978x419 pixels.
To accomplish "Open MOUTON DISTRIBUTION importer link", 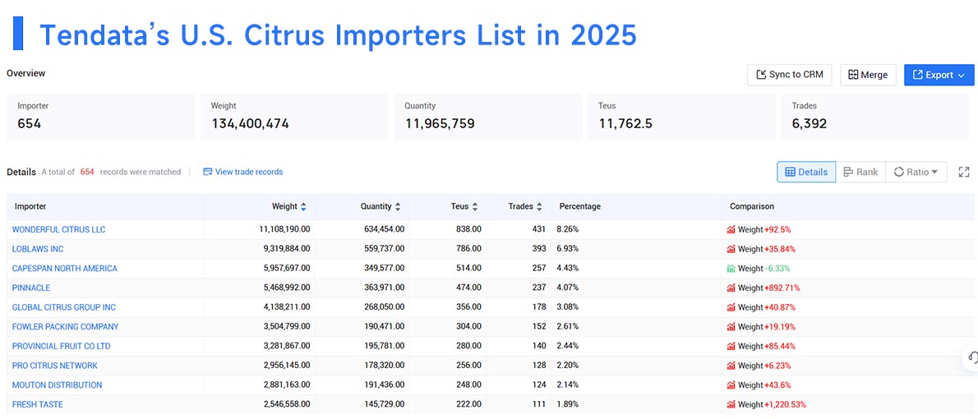I will tap(57, 384).
